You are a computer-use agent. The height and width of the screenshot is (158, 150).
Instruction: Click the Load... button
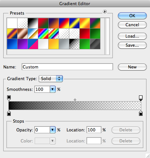click(132, 36)
